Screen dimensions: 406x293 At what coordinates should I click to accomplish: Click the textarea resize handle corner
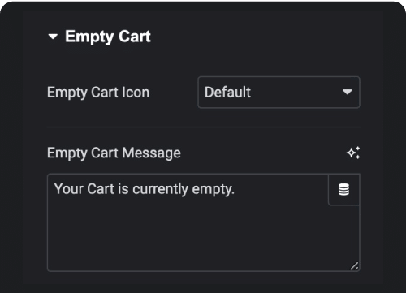(x=354, y=266)
